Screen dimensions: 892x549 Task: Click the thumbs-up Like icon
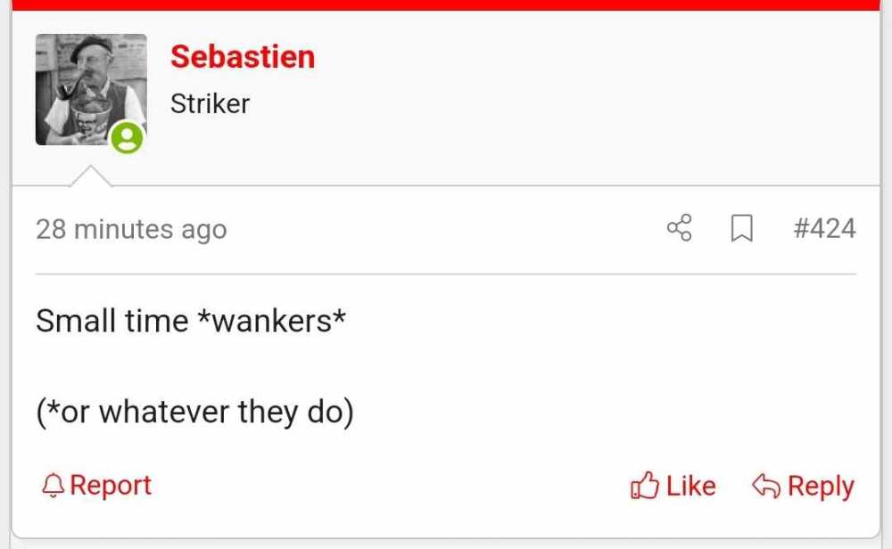[x=645, y=486]
